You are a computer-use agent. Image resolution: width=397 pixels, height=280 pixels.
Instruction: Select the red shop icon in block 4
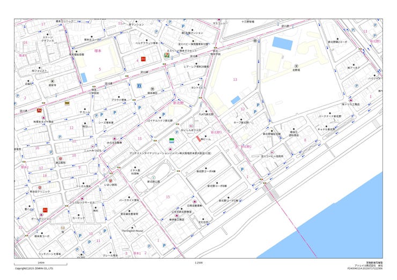(143, 59)
